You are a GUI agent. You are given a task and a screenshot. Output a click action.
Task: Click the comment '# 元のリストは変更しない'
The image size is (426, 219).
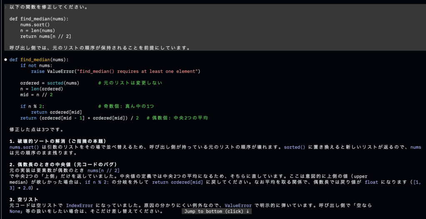pos(130,83)
